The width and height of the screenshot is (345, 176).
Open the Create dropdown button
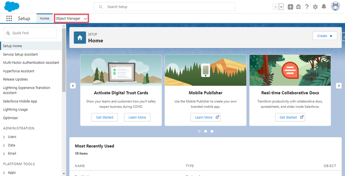(x=325, y=36)
